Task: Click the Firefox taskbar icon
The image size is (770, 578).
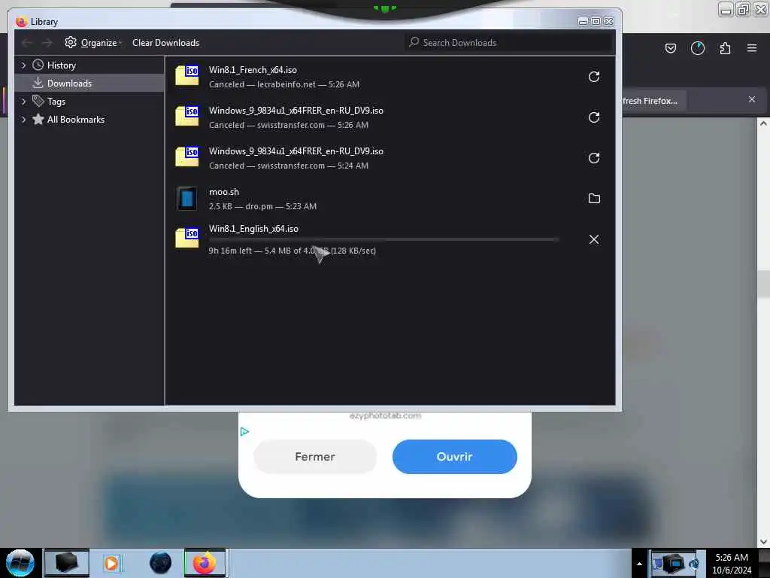Action: point(205,563)
